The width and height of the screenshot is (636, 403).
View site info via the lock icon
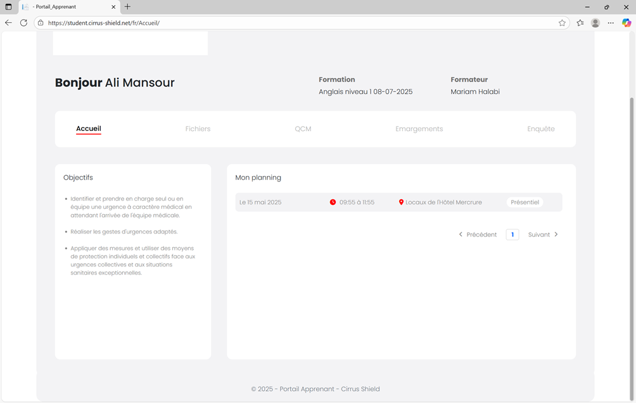[x=41, y=23]
